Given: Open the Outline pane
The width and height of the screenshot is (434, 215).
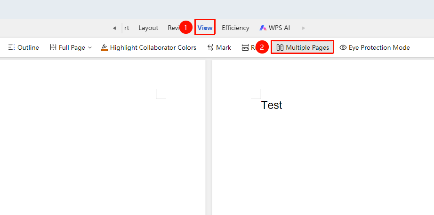Looking at the screenshot, I should pyautogui.click(x=24, y=47).
